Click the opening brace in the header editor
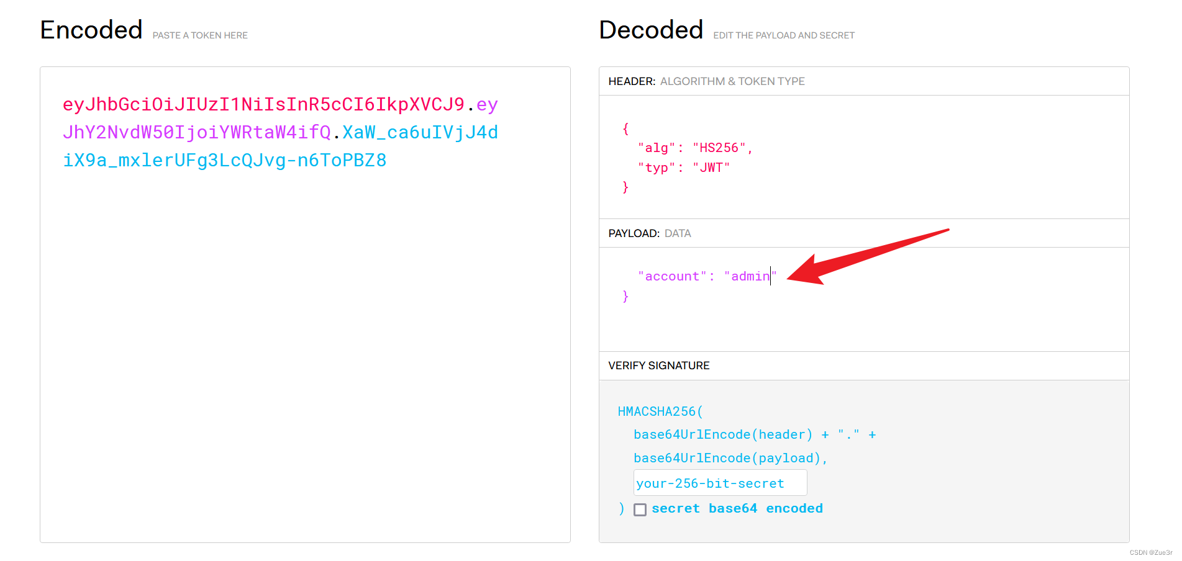 [625, 128]
